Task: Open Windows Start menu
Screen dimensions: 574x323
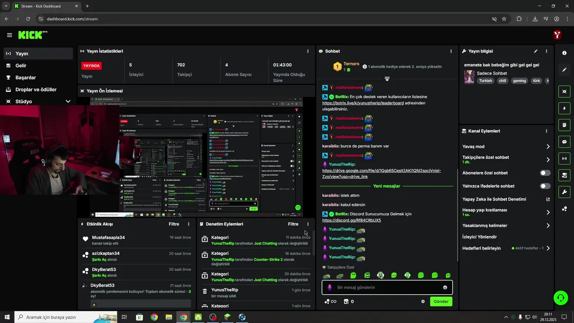Action: [x=7, y=317]
